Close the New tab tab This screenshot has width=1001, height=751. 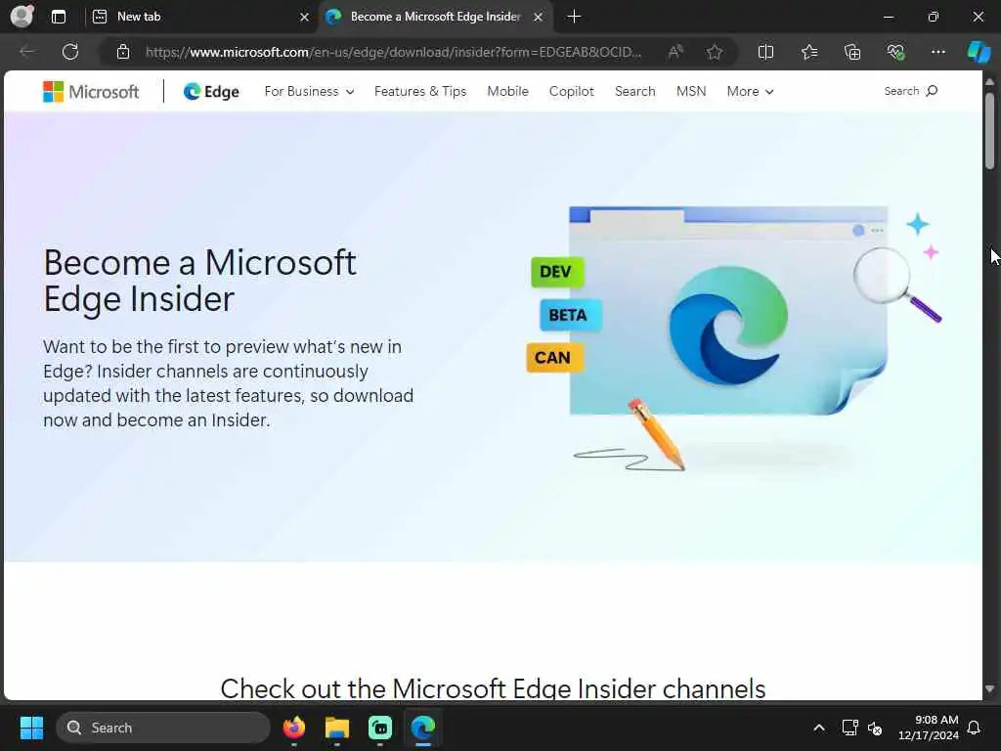tap(305, 18)
